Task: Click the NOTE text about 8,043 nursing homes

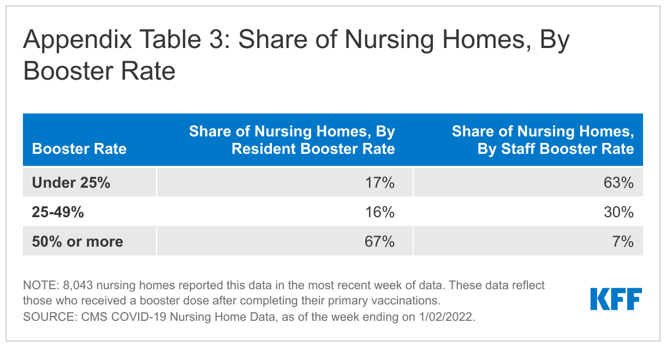Action: [283, 285]
